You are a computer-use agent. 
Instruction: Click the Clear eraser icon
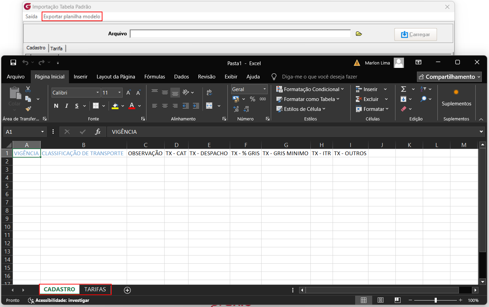coord(404,109)
